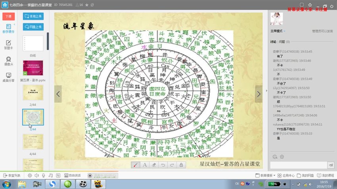Select the text A tool
This screenshot has width=337, height=189.
coord(145,165)
